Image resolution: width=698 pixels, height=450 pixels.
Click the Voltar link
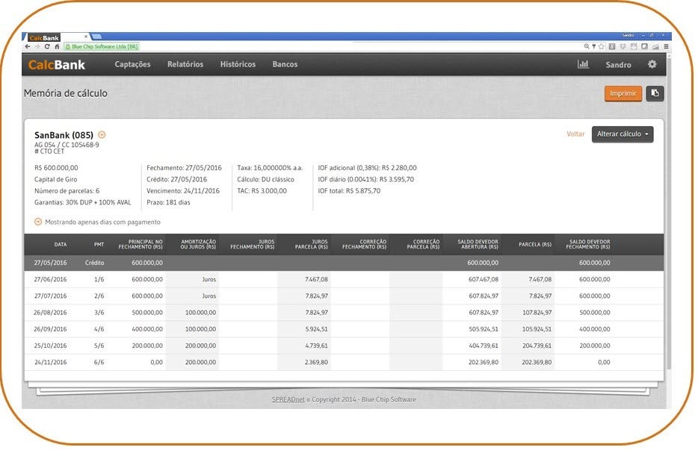pos(575,134)
